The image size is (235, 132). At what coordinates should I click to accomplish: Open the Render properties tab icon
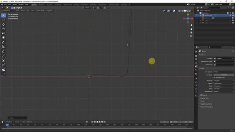(x=196, y=56)
